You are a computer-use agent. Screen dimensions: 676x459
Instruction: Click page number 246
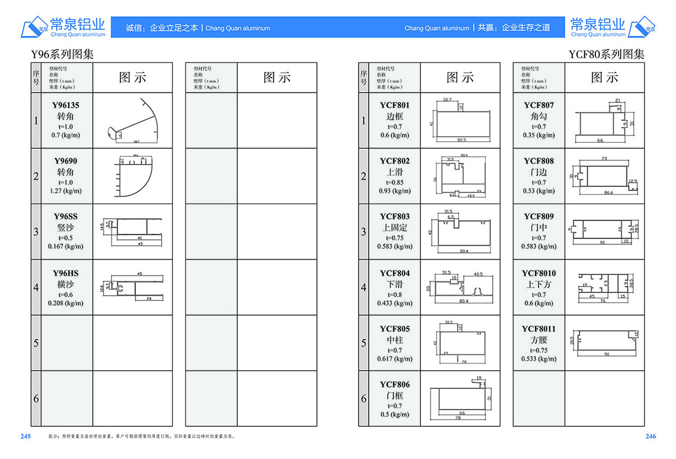651,436
